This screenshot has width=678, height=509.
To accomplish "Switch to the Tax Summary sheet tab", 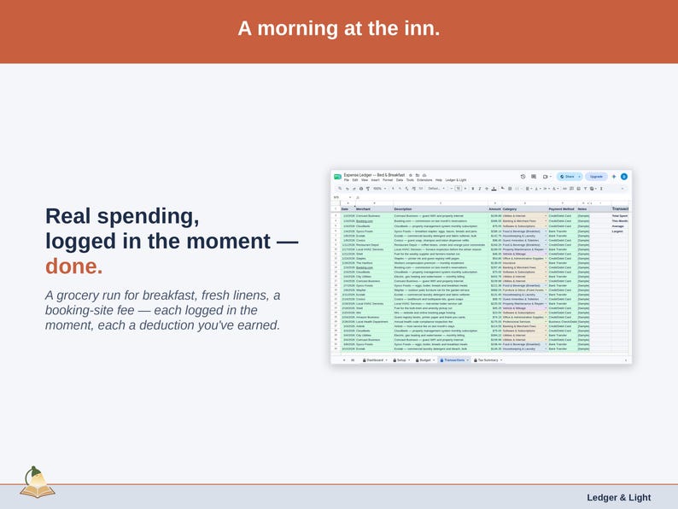I will (x=487, y=360).
